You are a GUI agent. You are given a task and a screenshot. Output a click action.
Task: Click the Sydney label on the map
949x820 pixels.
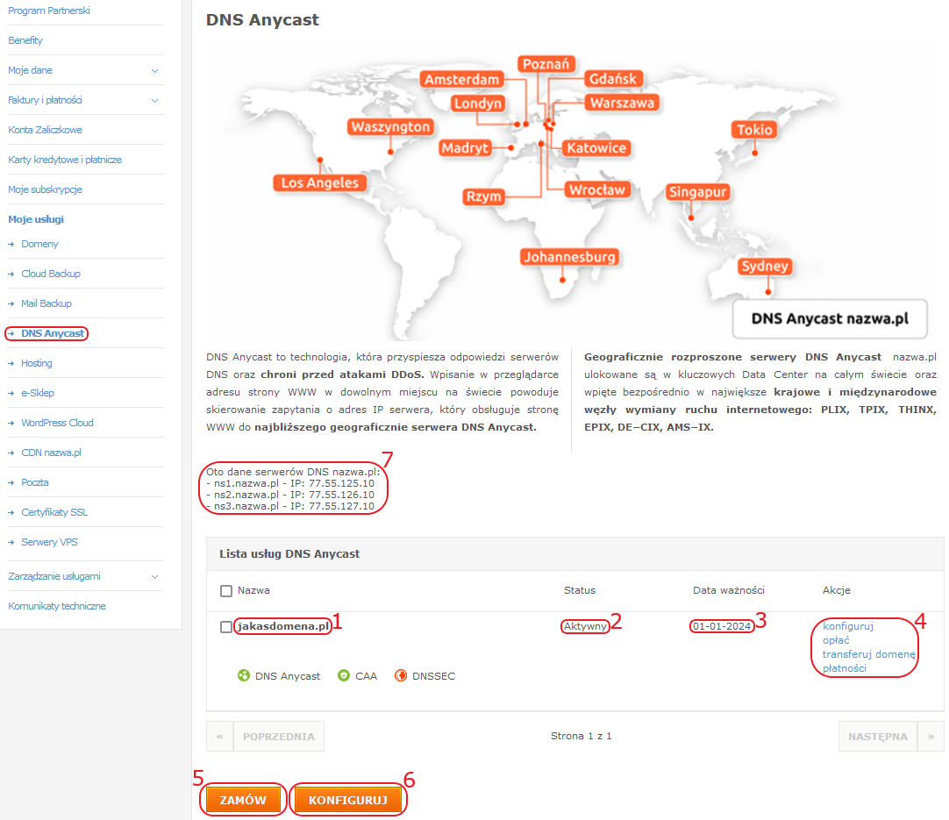point(765,267)
